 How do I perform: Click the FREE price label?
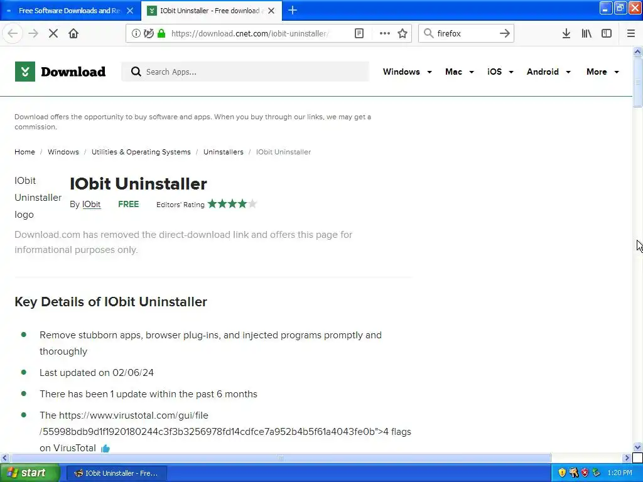click(128, 204)
